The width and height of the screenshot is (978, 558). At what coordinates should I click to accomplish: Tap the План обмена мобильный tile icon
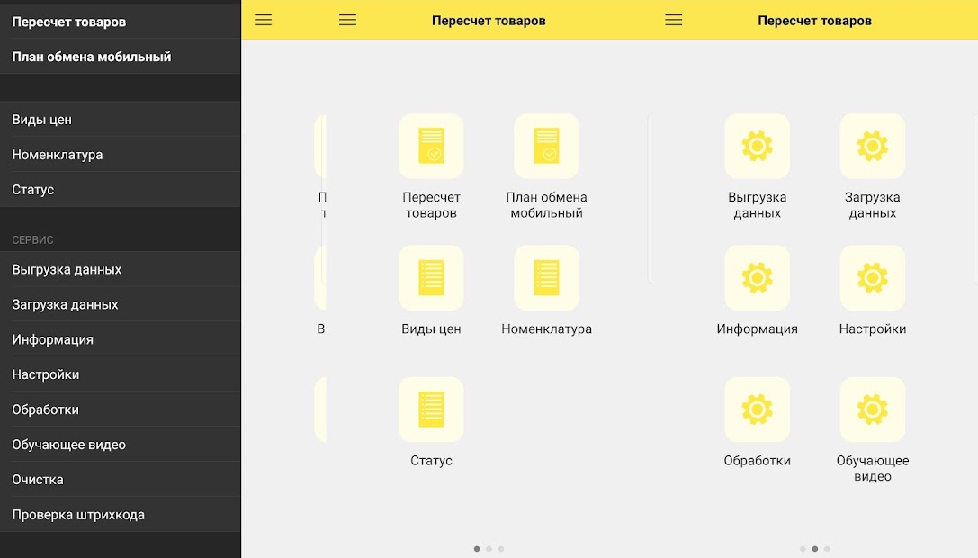[546, 146]
